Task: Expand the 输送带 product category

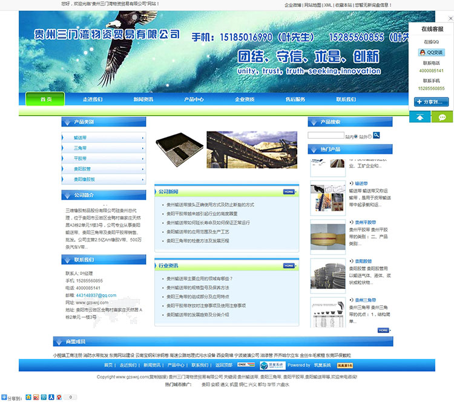Action: (103, 138)
